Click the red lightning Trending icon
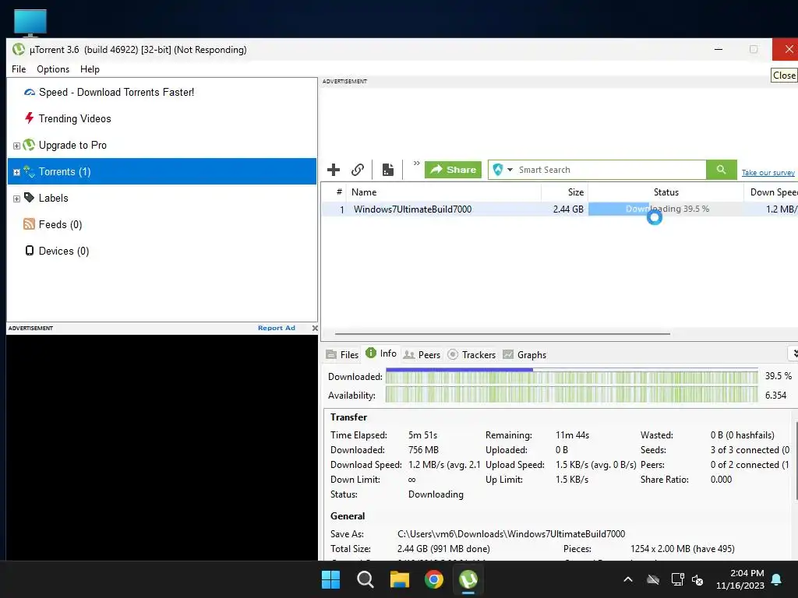798x598 pixels. (30, 118)
